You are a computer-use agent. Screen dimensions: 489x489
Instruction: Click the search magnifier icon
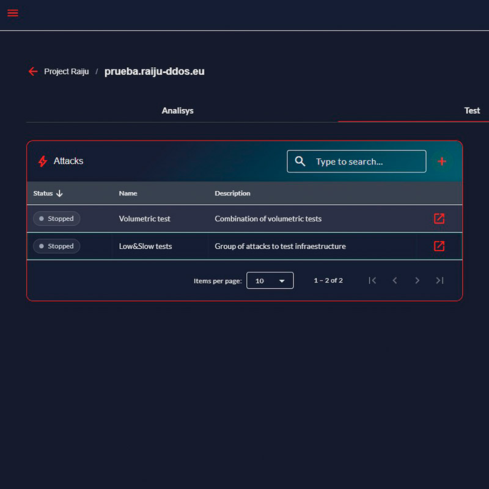[x=300, y=161]
